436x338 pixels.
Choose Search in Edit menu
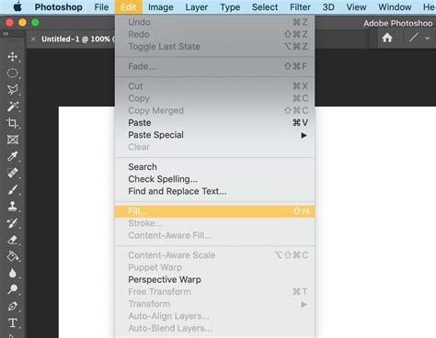[x=214, y=167]
